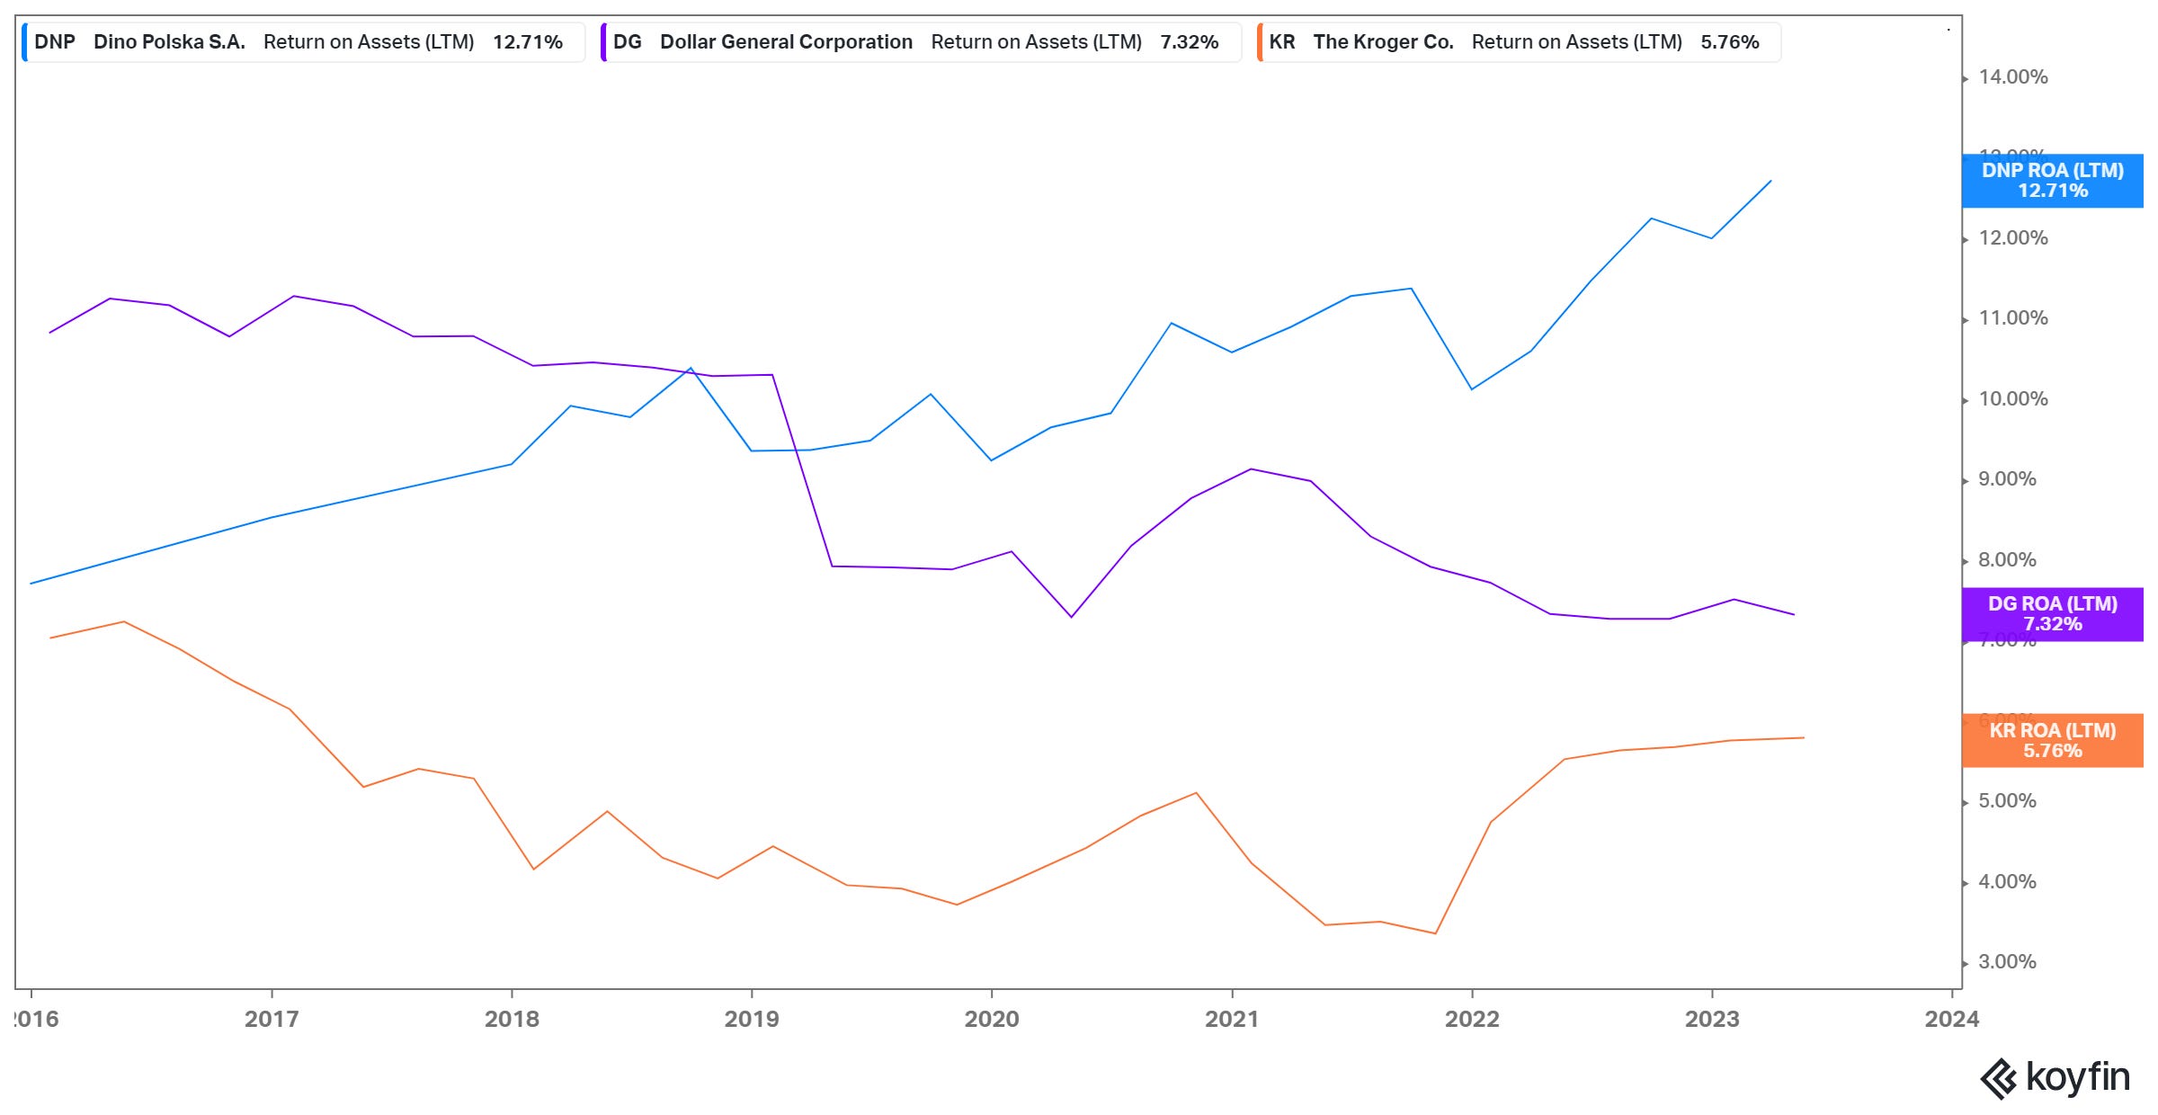
Task: Click the 2017 x-axis label
Action: [x=272, y=1019]
